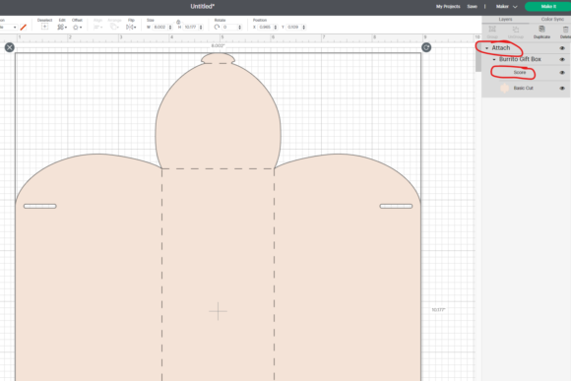Collapse the Burrito Gift Box group
This screenshot has width=571, height=381.
coord(494,59)
